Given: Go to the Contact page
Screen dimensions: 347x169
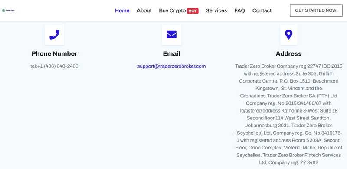Looking at the screenshot, I should point(262,10).
